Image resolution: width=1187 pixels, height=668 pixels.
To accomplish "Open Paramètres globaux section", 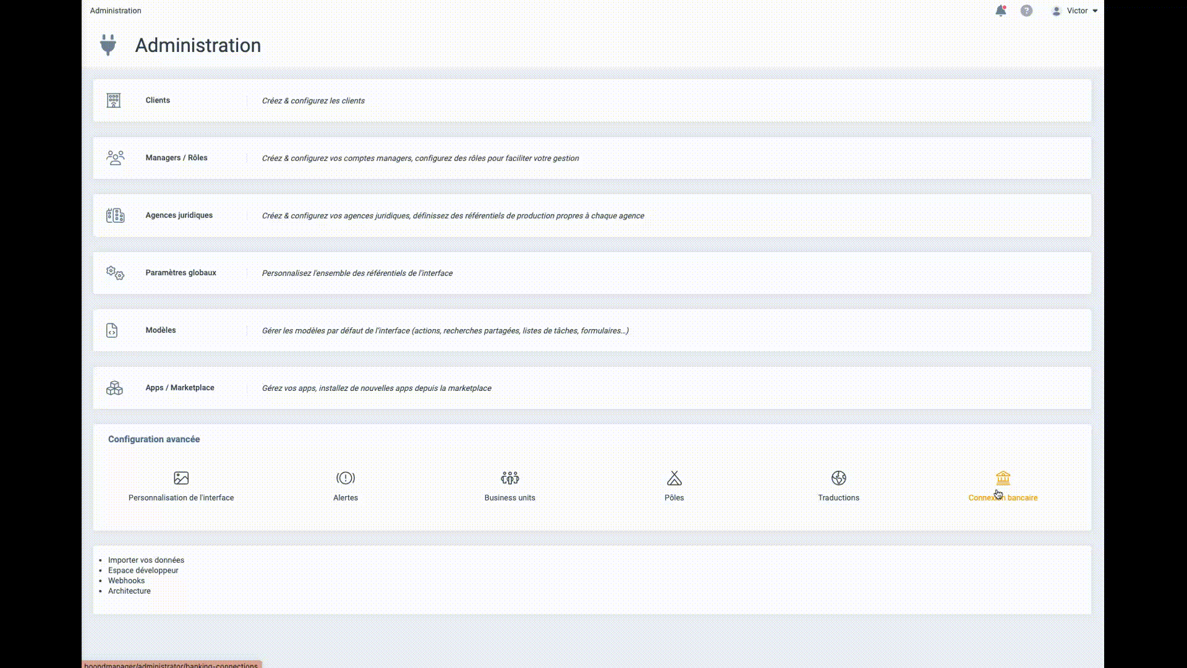I will pyautogui.click(x=181, y=273).
